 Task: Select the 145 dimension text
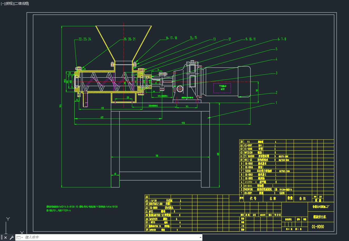click(187, 106)
